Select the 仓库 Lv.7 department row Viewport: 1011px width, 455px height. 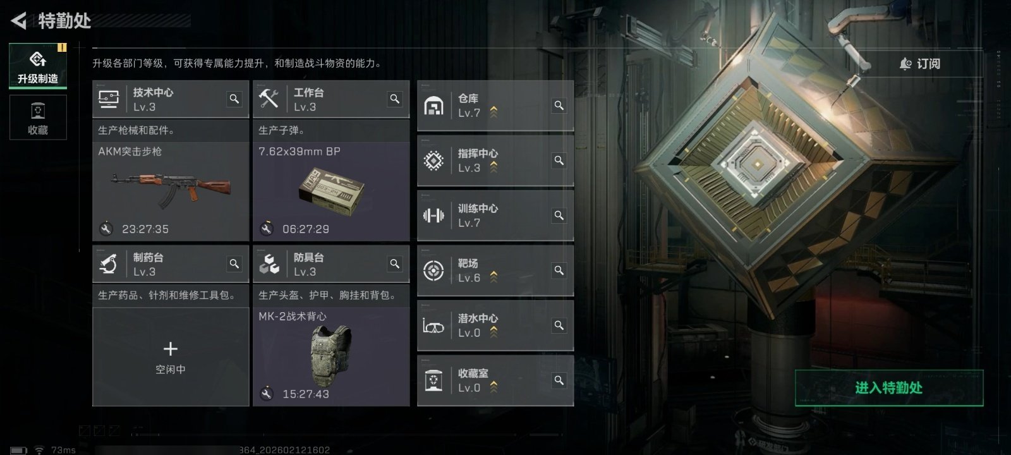(495, 106)
